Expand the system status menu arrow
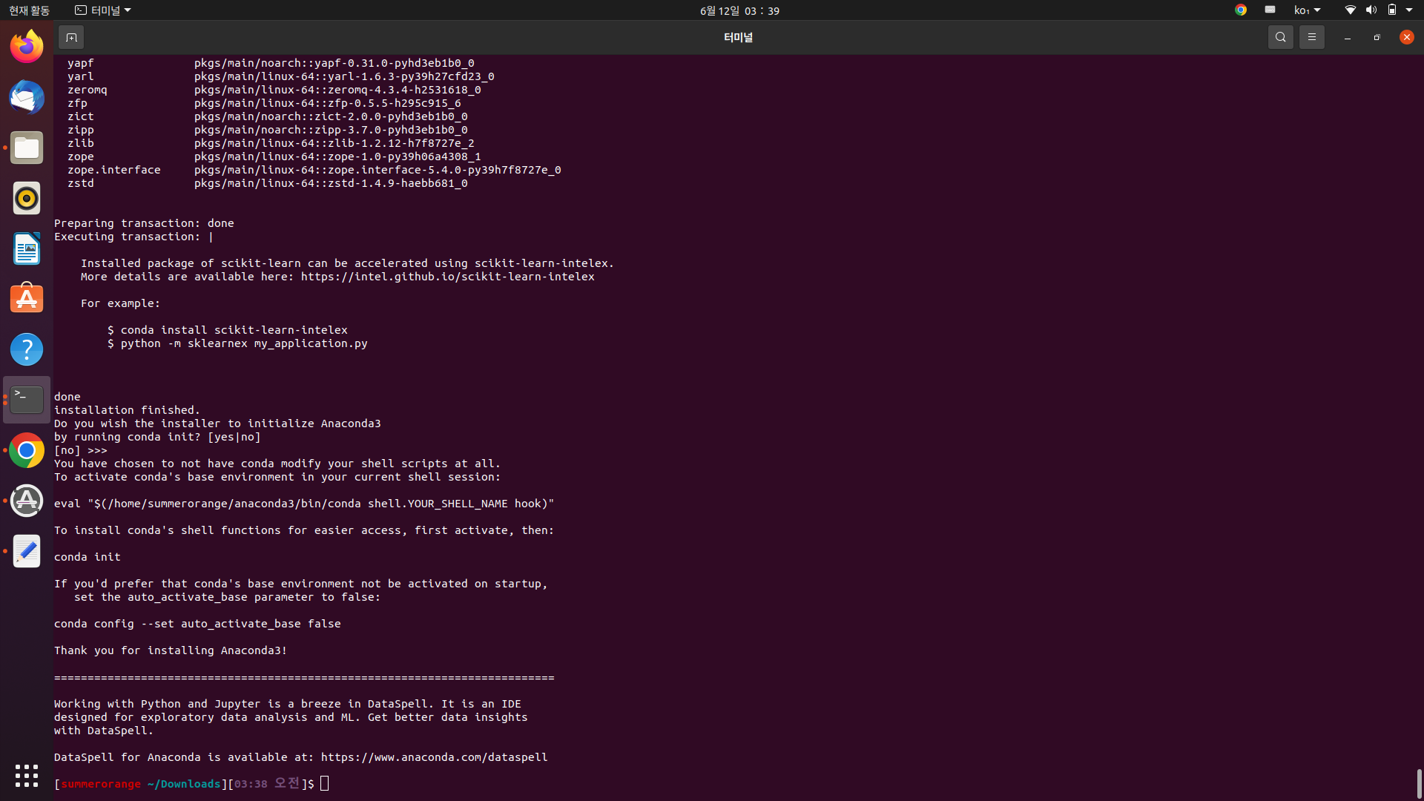This screenshot has width=1424, height=801. pyautogui.click(x=1409, y=10)
